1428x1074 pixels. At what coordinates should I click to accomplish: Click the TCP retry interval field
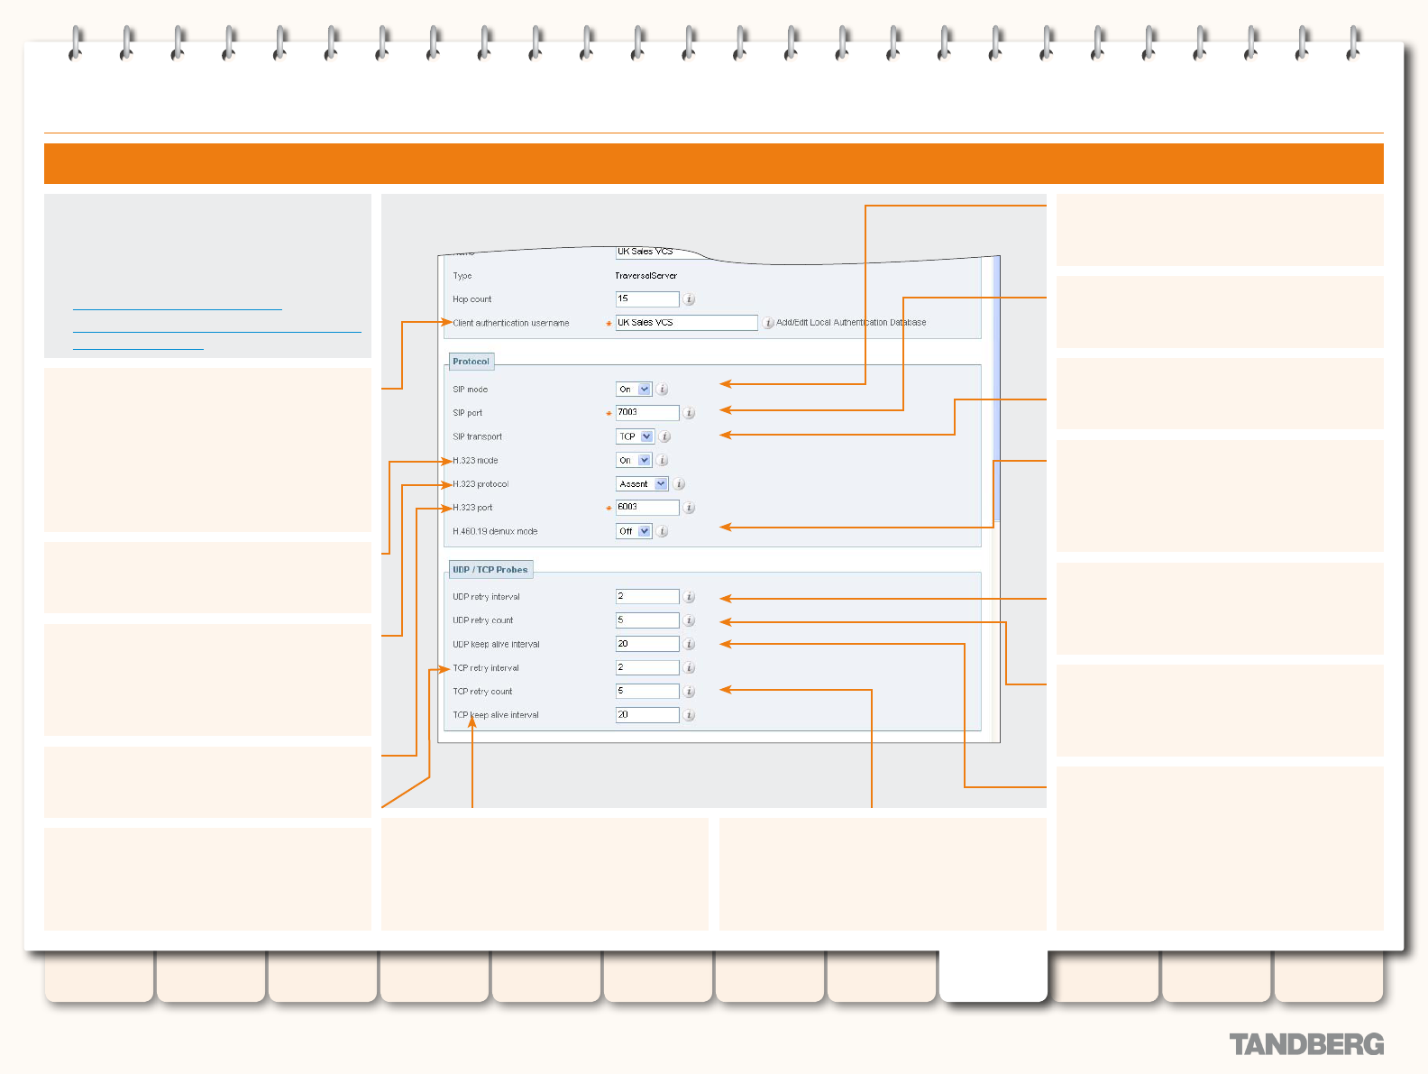click(647, 667)
